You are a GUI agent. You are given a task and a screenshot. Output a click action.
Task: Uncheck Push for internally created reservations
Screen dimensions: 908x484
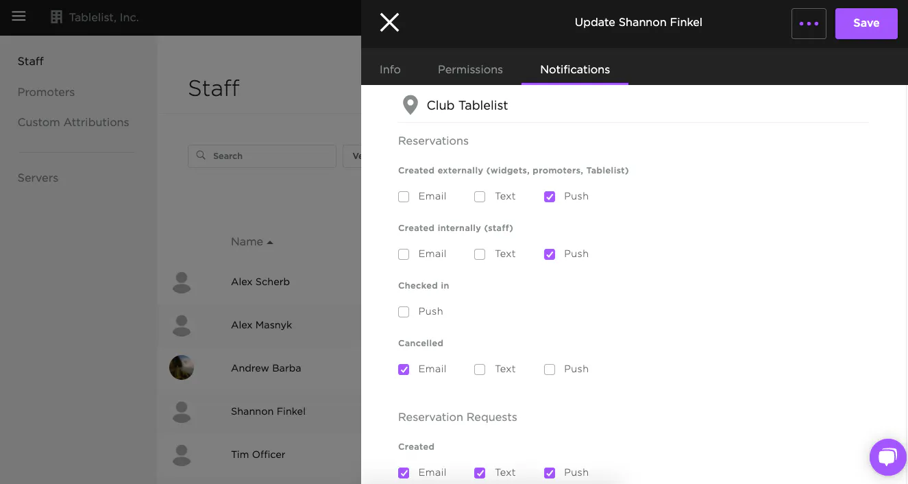(x=550, y=254)
